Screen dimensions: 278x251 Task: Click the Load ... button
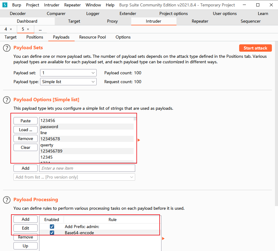(x=25, y=130)
